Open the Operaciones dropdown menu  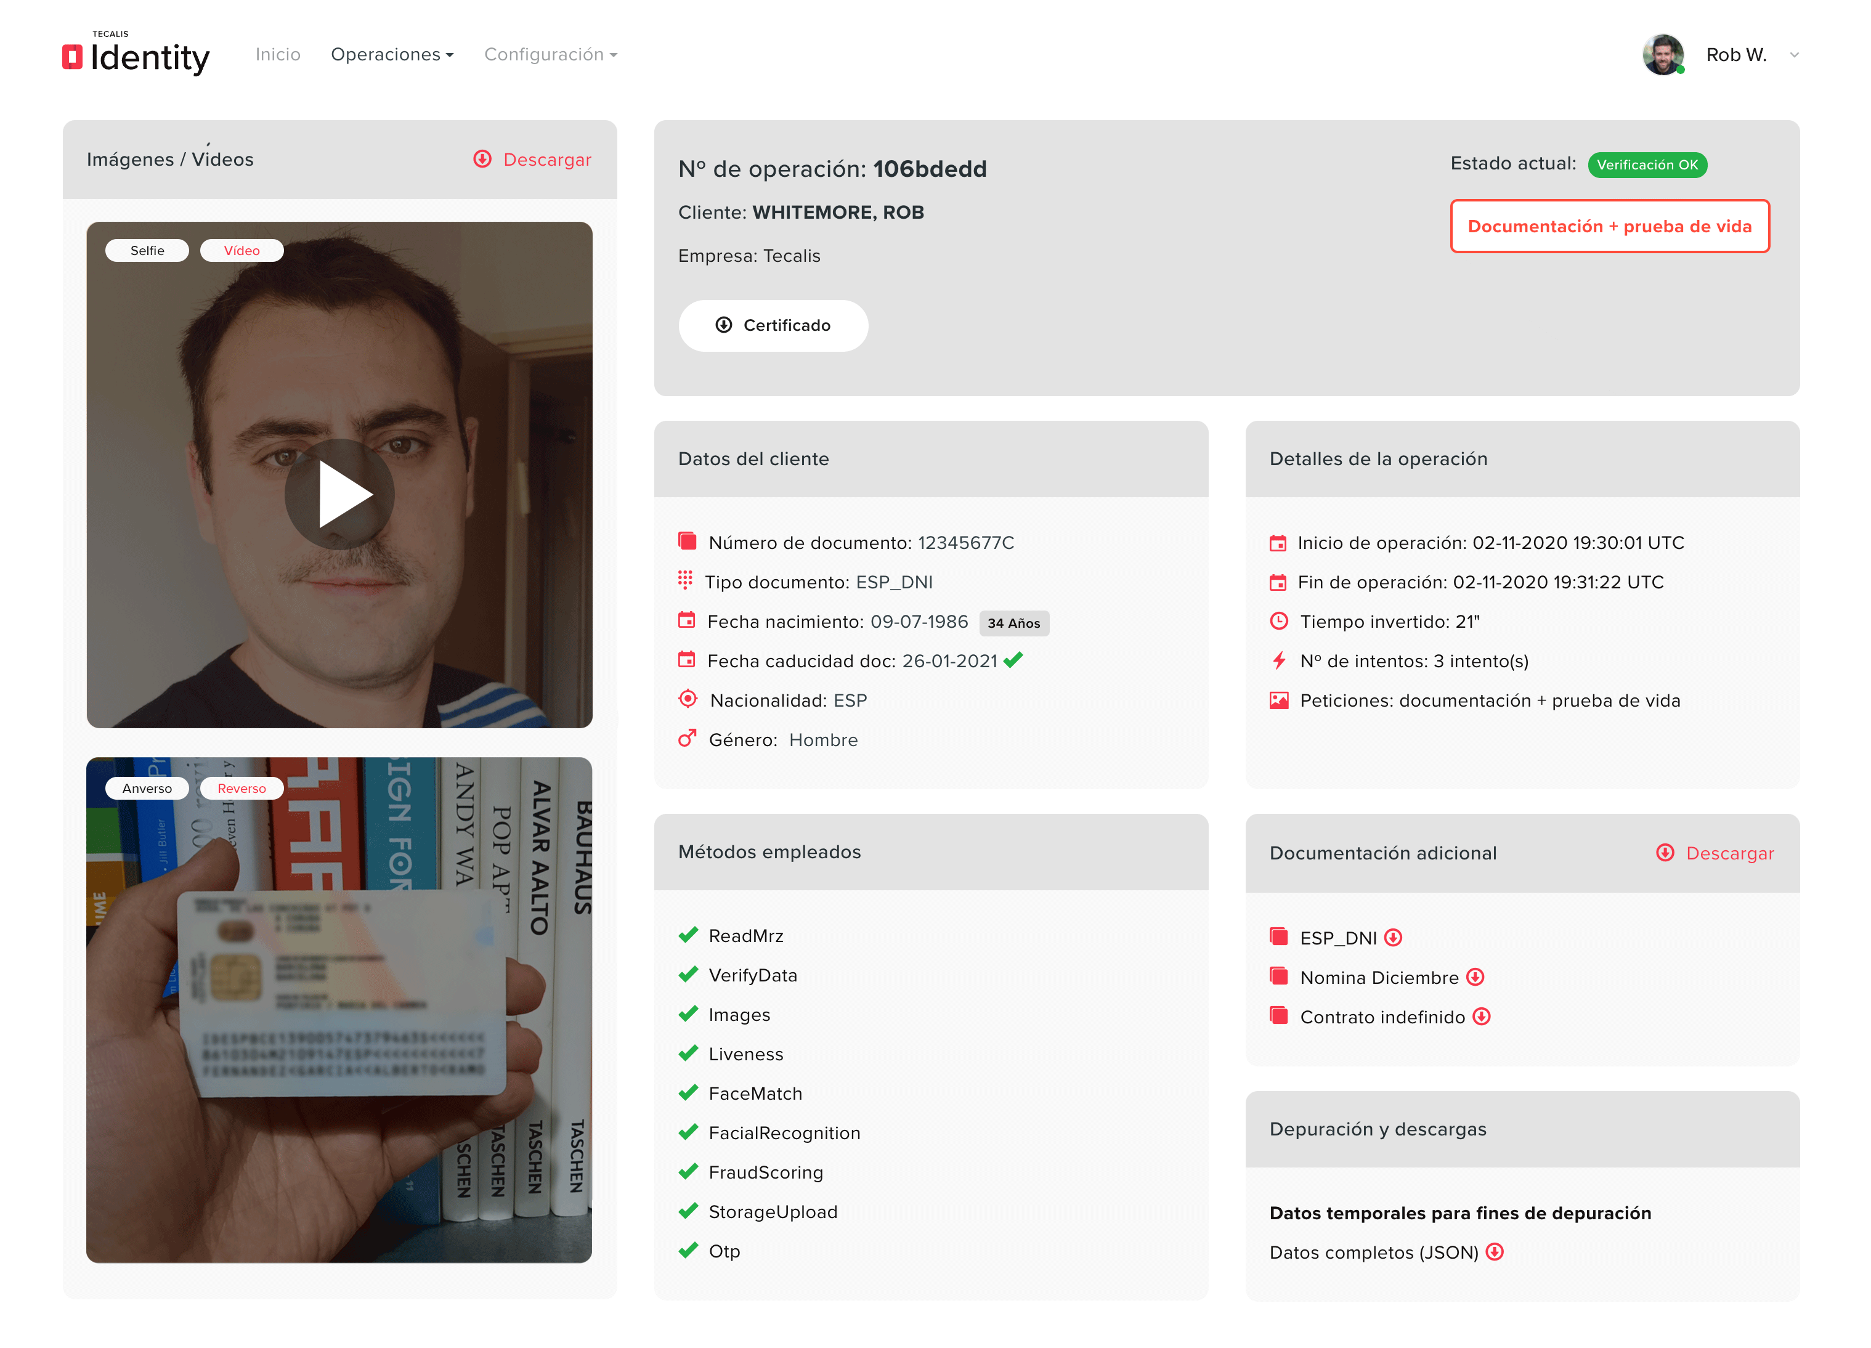point(392,54)
